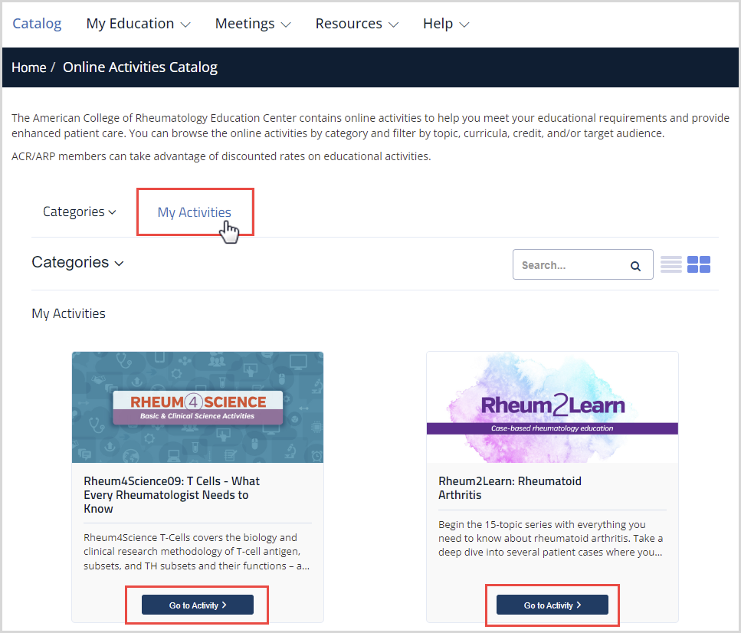The width and height of the screenshot is (741, 633).
Task: Open the Rheum2Learn Rheumatoid Arthritis title
Action: (510, 488)
